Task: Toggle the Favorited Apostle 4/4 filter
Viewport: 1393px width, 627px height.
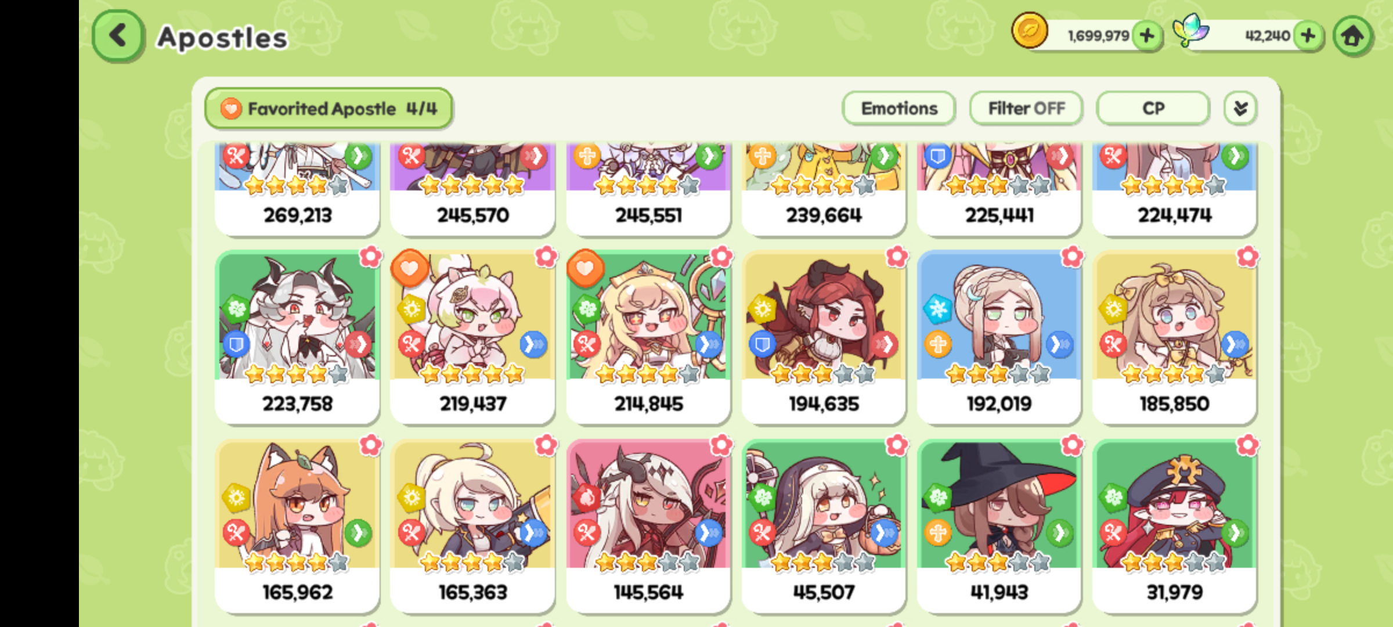Action: tap(329, 109)
